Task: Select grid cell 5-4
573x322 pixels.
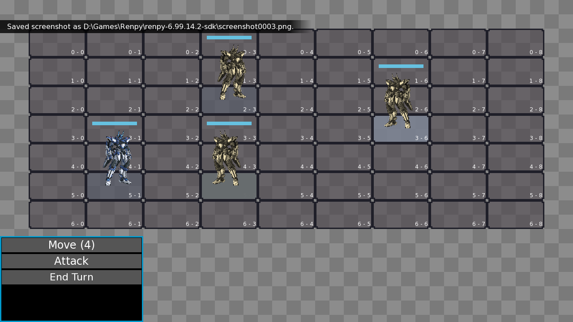Action: [286, 186]
